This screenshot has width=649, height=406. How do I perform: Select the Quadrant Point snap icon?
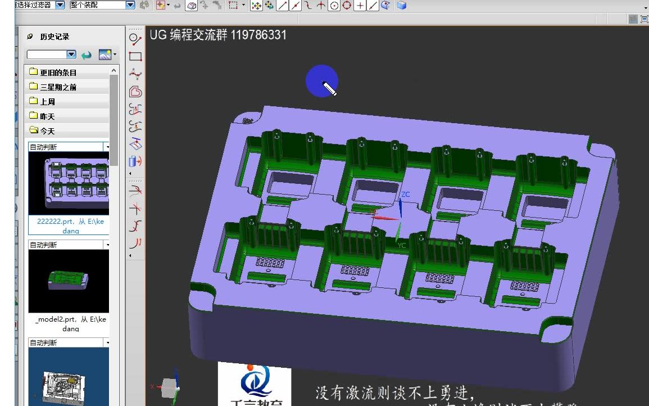(x=347, y=6)
